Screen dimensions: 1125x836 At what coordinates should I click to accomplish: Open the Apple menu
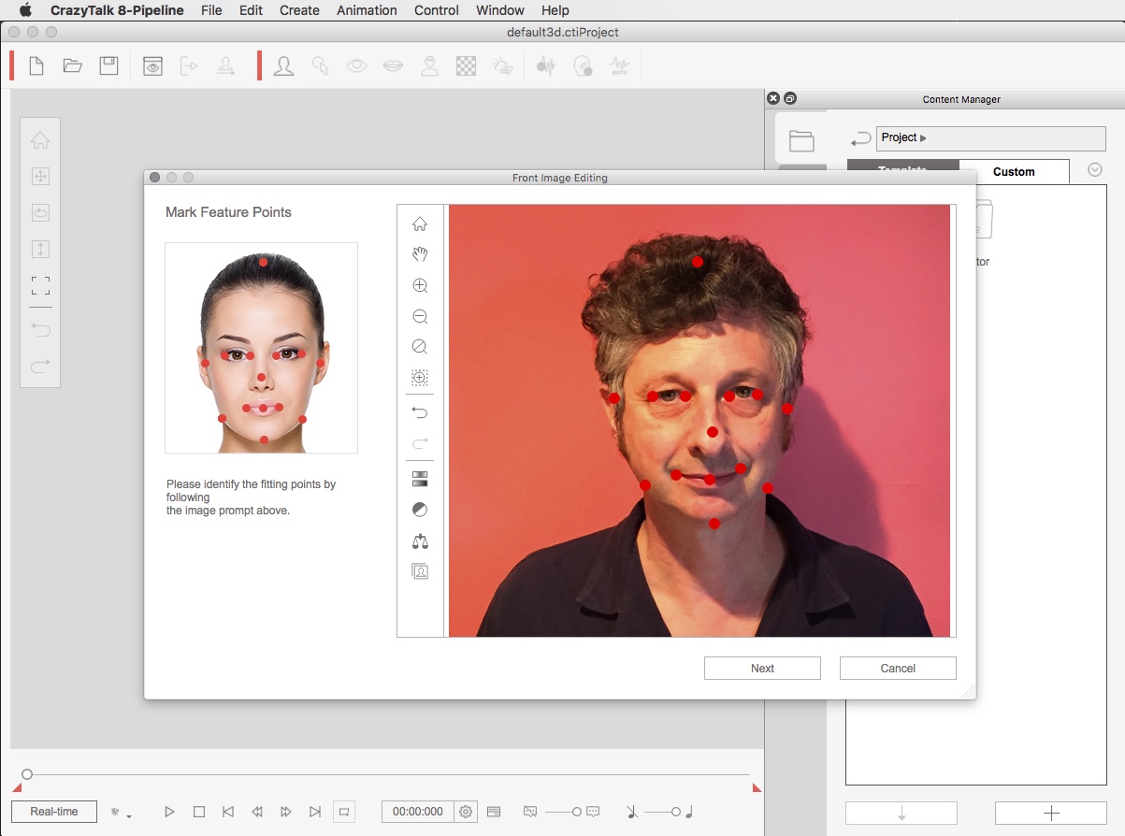pos(25,10)
